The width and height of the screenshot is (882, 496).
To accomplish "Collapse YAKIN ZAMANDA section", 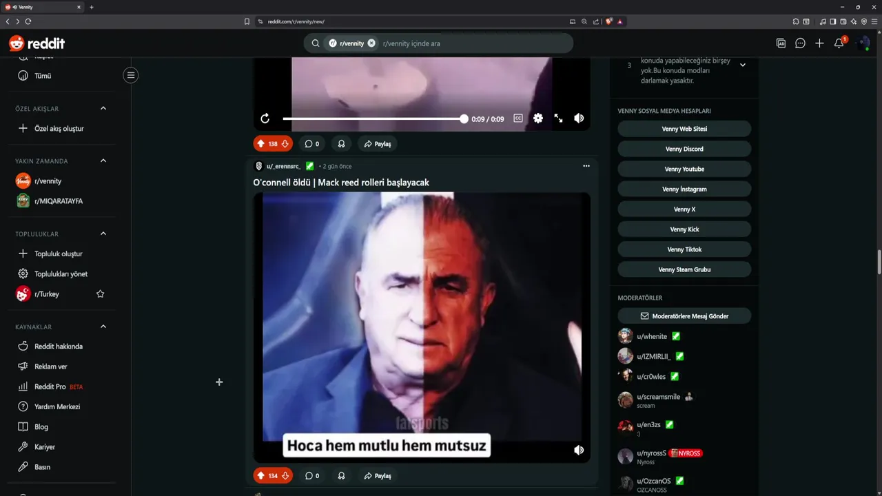I will [x=103, y=161].
